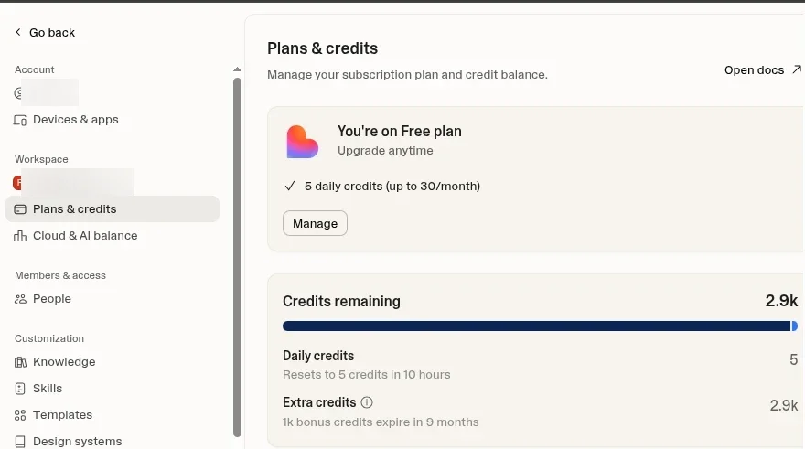Click the Knowledge books icon
The height and width of the screenshot is (449, 805).
coord(20,362)
